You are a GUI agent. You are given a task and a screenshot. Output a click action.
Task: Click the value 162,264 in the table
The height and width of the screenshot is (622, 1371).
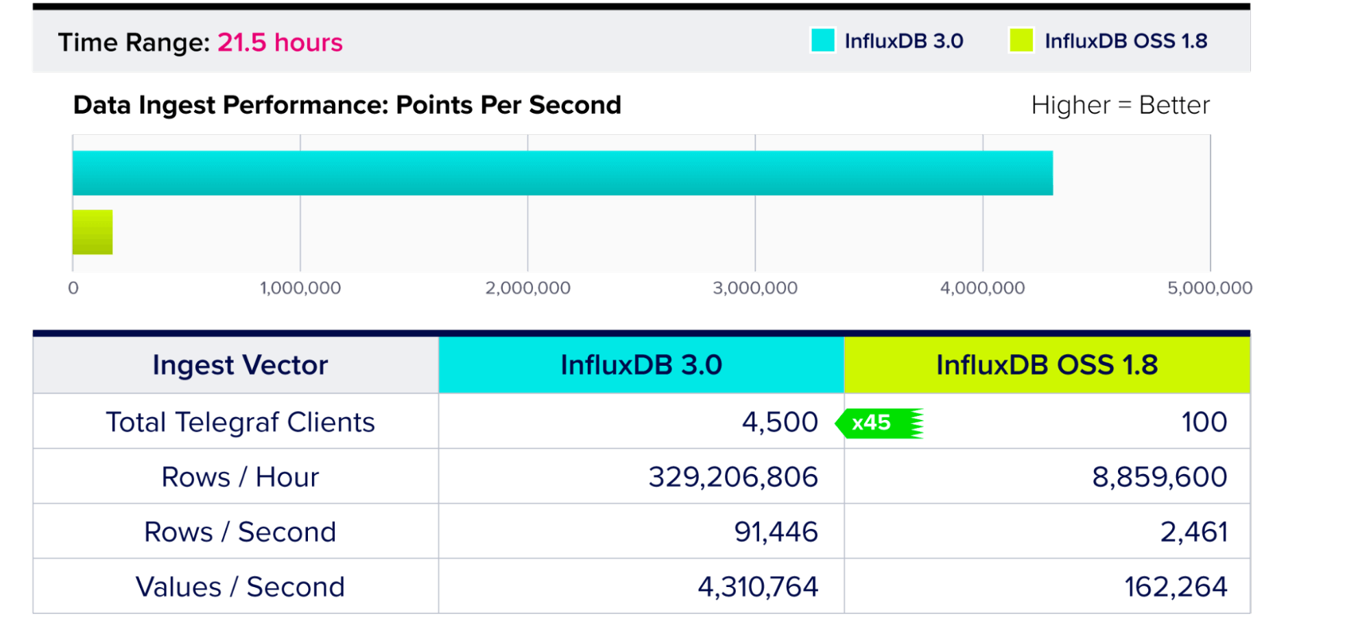point(1176,587)
